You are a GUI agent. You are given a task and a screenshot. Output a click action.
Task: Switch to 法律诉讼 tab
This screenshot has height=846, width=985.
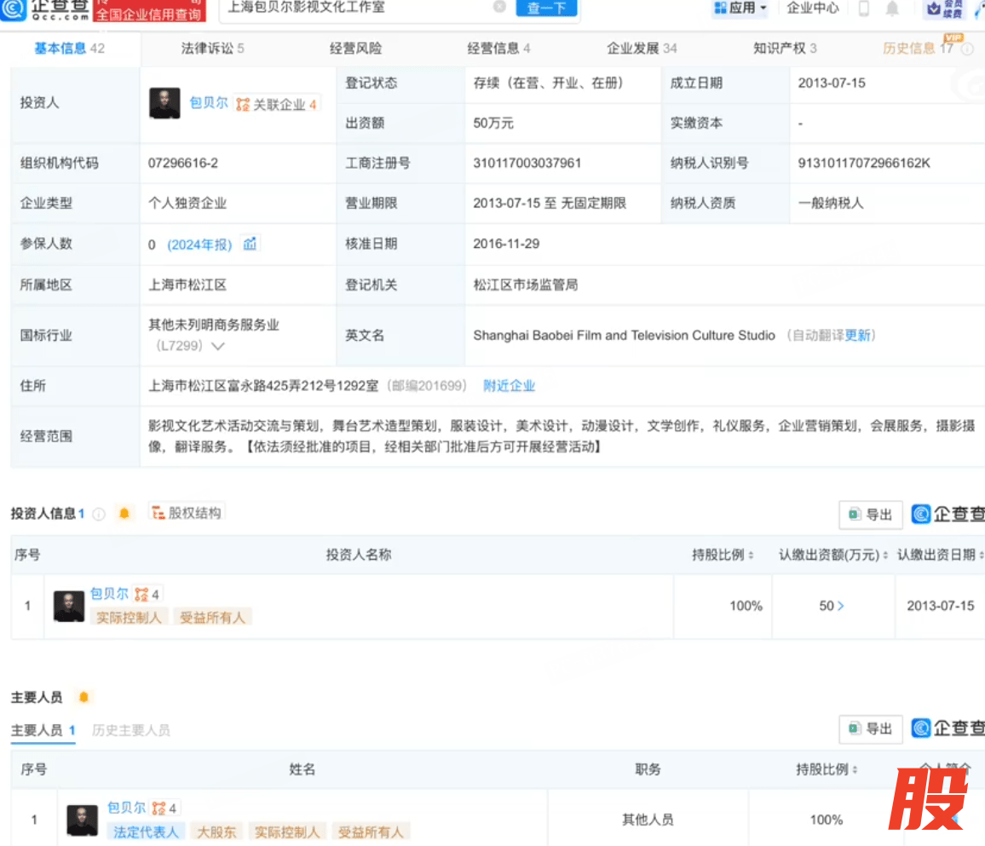pos(212,49)
